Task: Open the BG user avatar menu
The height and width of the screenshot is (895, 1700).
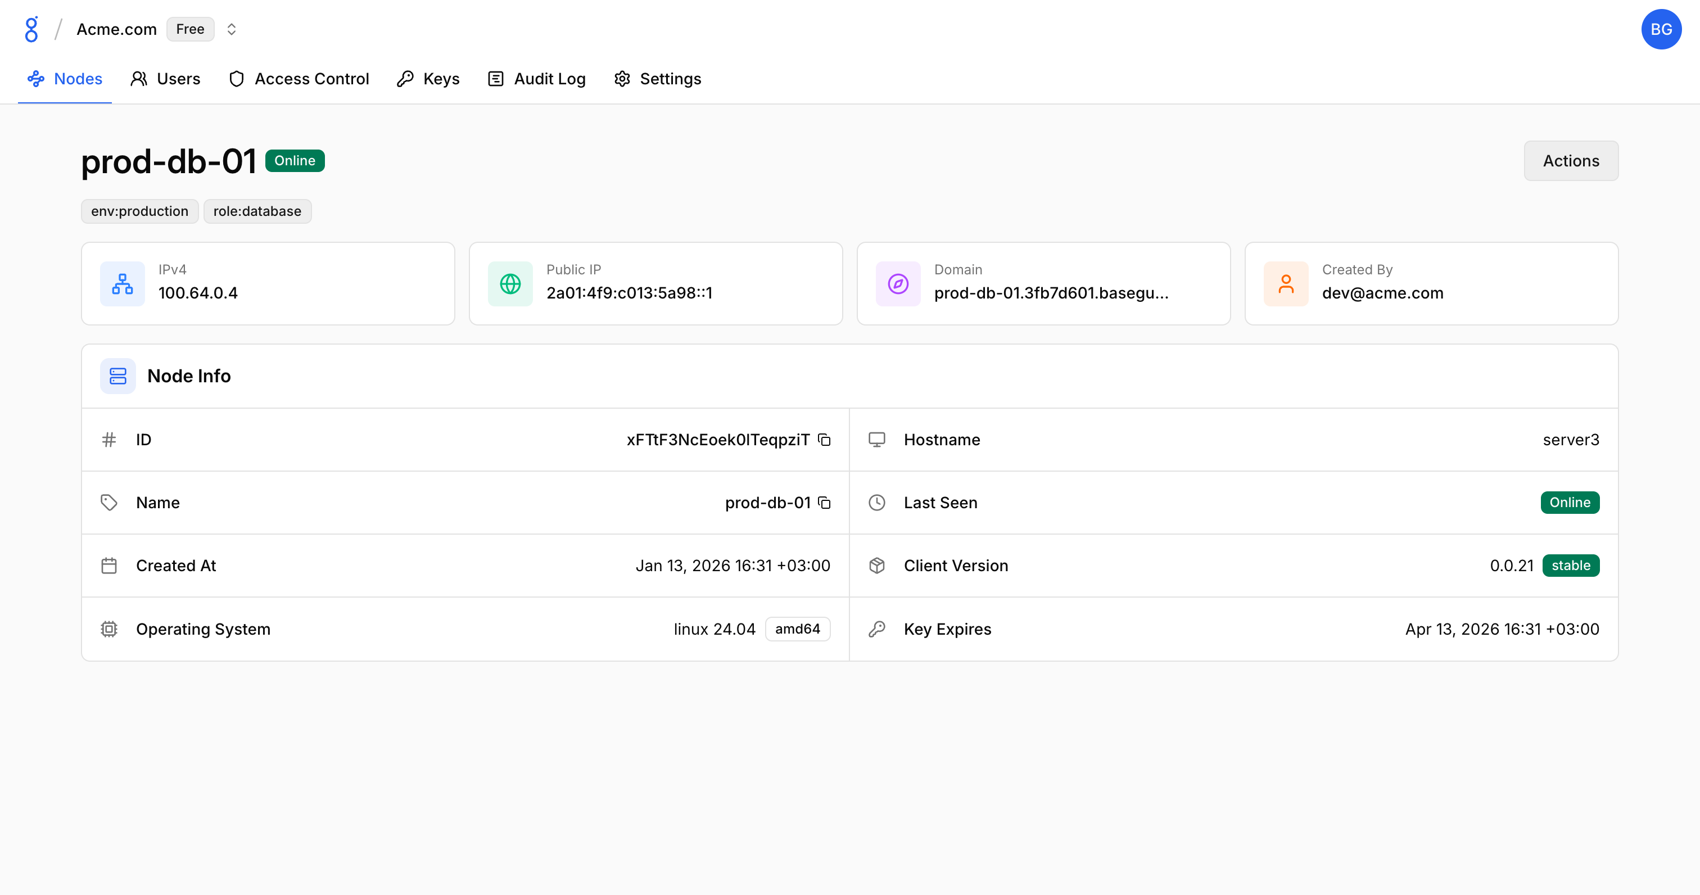Action: pos(1661,29)
